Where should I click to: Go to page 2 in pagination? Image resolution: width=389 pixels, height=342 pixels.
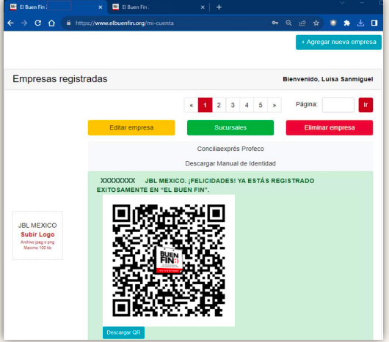[219, 105]
